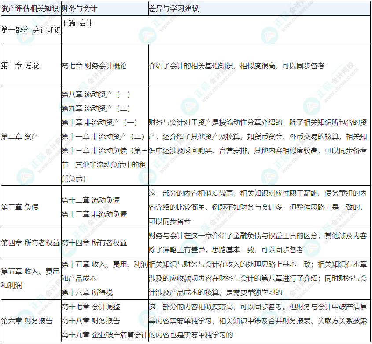Select the 第一部分 会计知识 cell

(x=30, y=30)
